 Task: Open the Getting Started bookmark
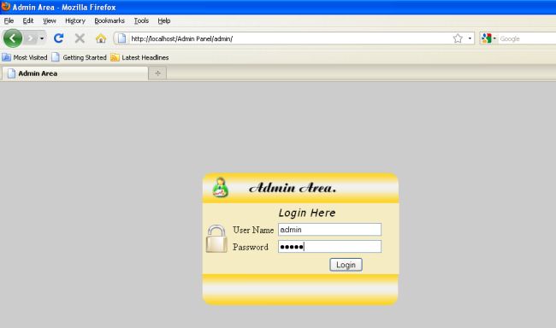click(79, 57)
